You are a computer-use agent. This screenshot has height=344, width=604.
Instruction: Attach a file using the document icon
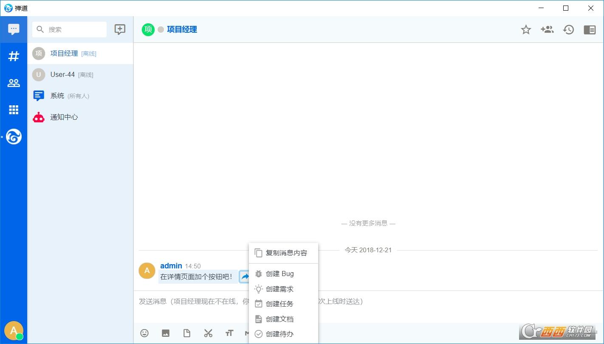tap(187, 333)
